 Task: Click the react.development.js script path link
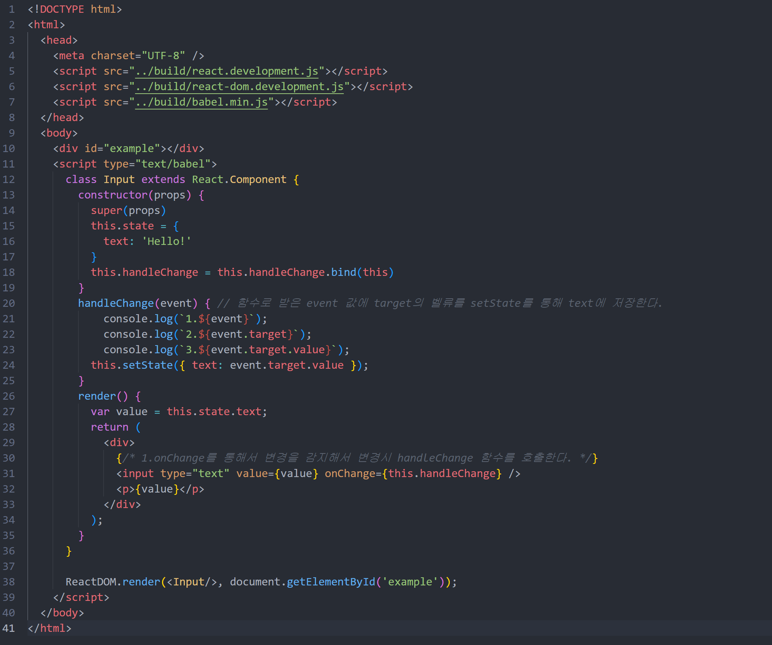pos(226,71)
